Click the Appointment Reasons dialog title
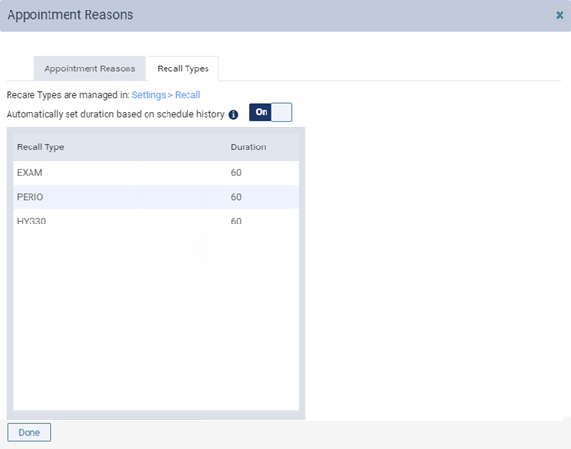 (x=70, y=15)
